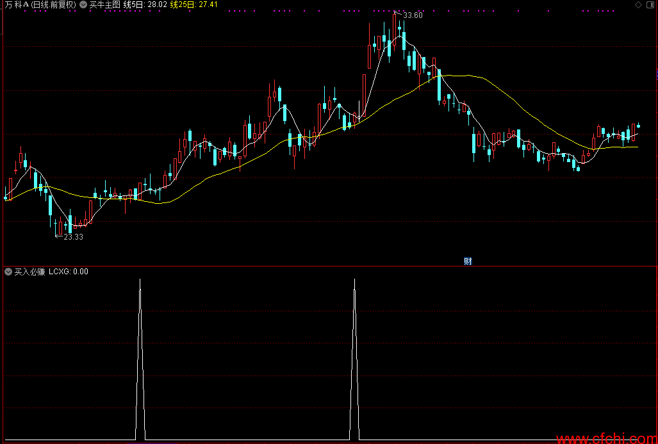Open the 买入必赚 sub-chart indicator dropdown arrow
Viewport: 658px width, 444px height.
(x=8, y=272)
